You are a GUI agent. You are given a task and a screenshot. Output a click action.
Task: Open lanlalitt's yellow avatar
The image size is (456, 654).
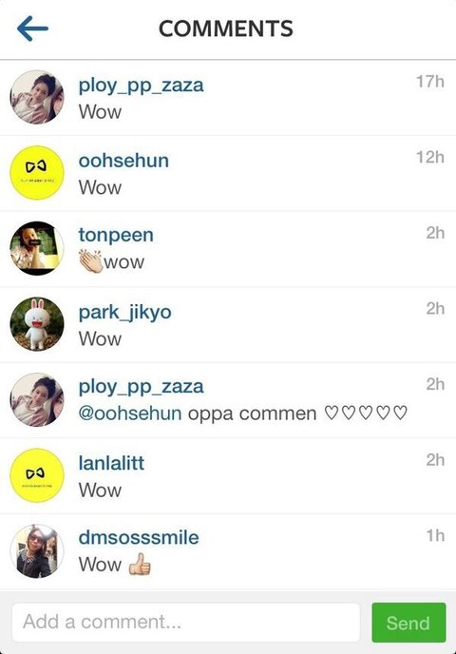(37, 475)
